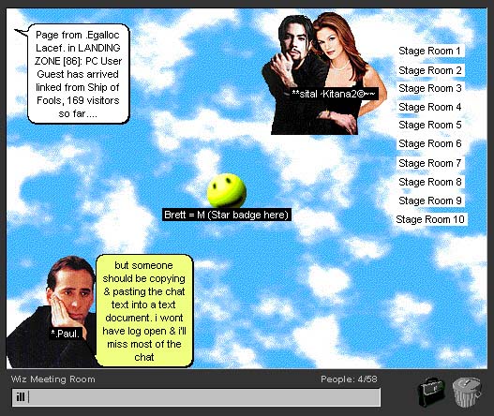Enter Stage Room 4
The width and height of the screenshot is (494, 416).
point(429,107)
